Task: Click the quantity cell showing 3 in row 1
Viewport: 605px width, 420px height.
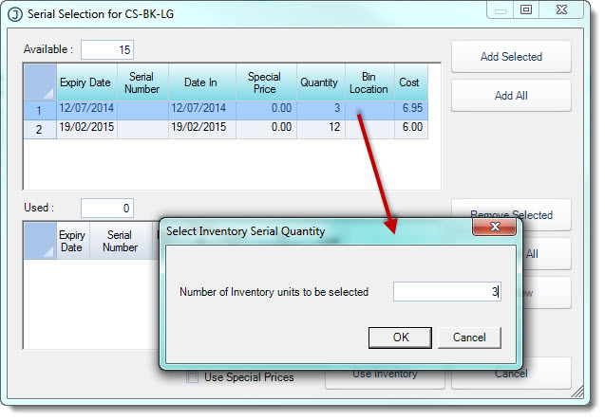Action: click(x=321, y=111)
